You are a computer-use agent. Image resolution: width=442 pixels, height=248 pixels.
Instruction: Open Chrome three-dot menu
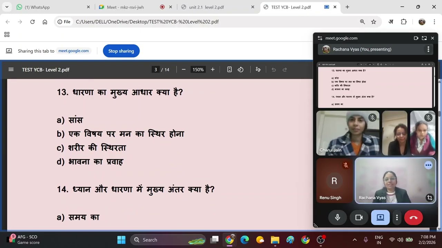coord(434,22)
